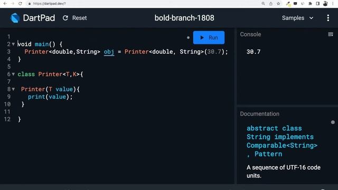Click the small status dot beside Run
This screenshot has width=338, height=190.
tap(188, 37)
